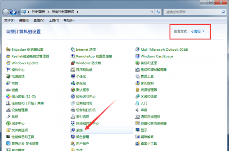
Task: Open the 管理工具 link
Action: click(147, 76)
